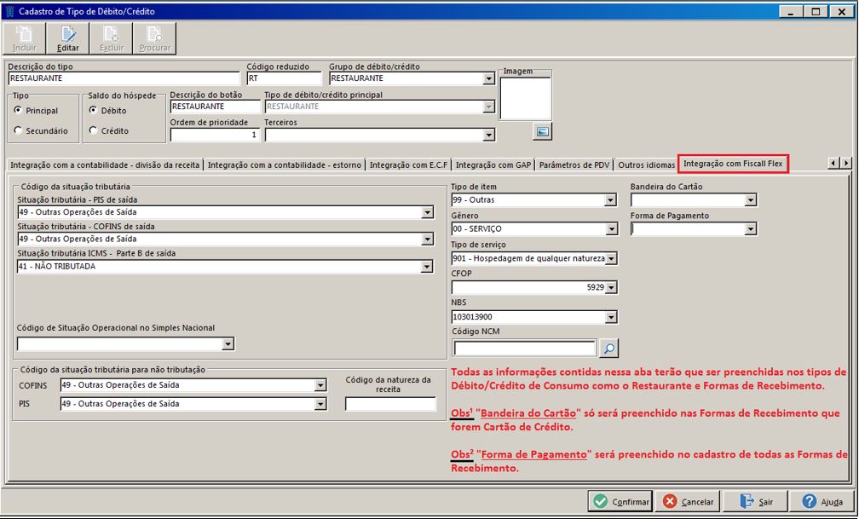The height and width of the screenshot is (519, 859).
Task: Select the Débito radio button
Action: tap(93, 110)
